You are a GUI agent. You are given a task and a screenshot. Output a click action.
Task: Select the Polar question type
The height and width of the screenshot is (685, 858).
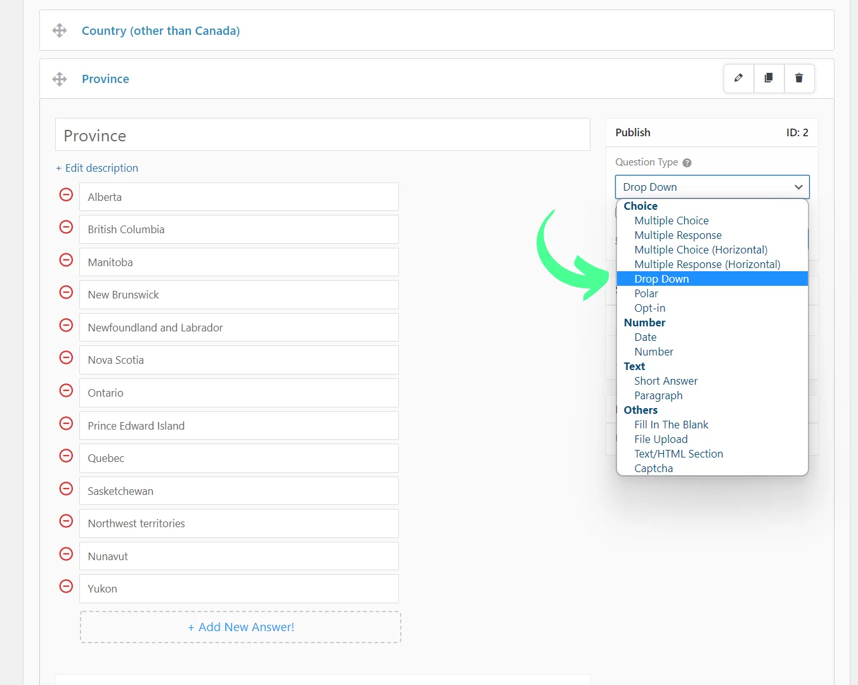(646, 293)
